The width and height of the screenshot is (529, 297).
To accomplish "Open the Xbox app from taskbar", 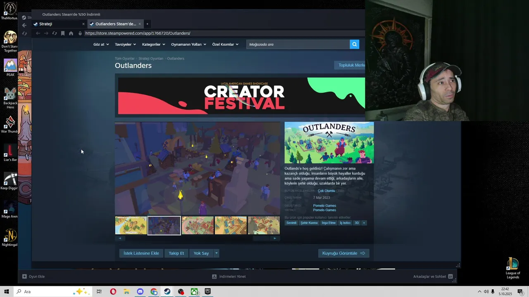I will (194, 292).
